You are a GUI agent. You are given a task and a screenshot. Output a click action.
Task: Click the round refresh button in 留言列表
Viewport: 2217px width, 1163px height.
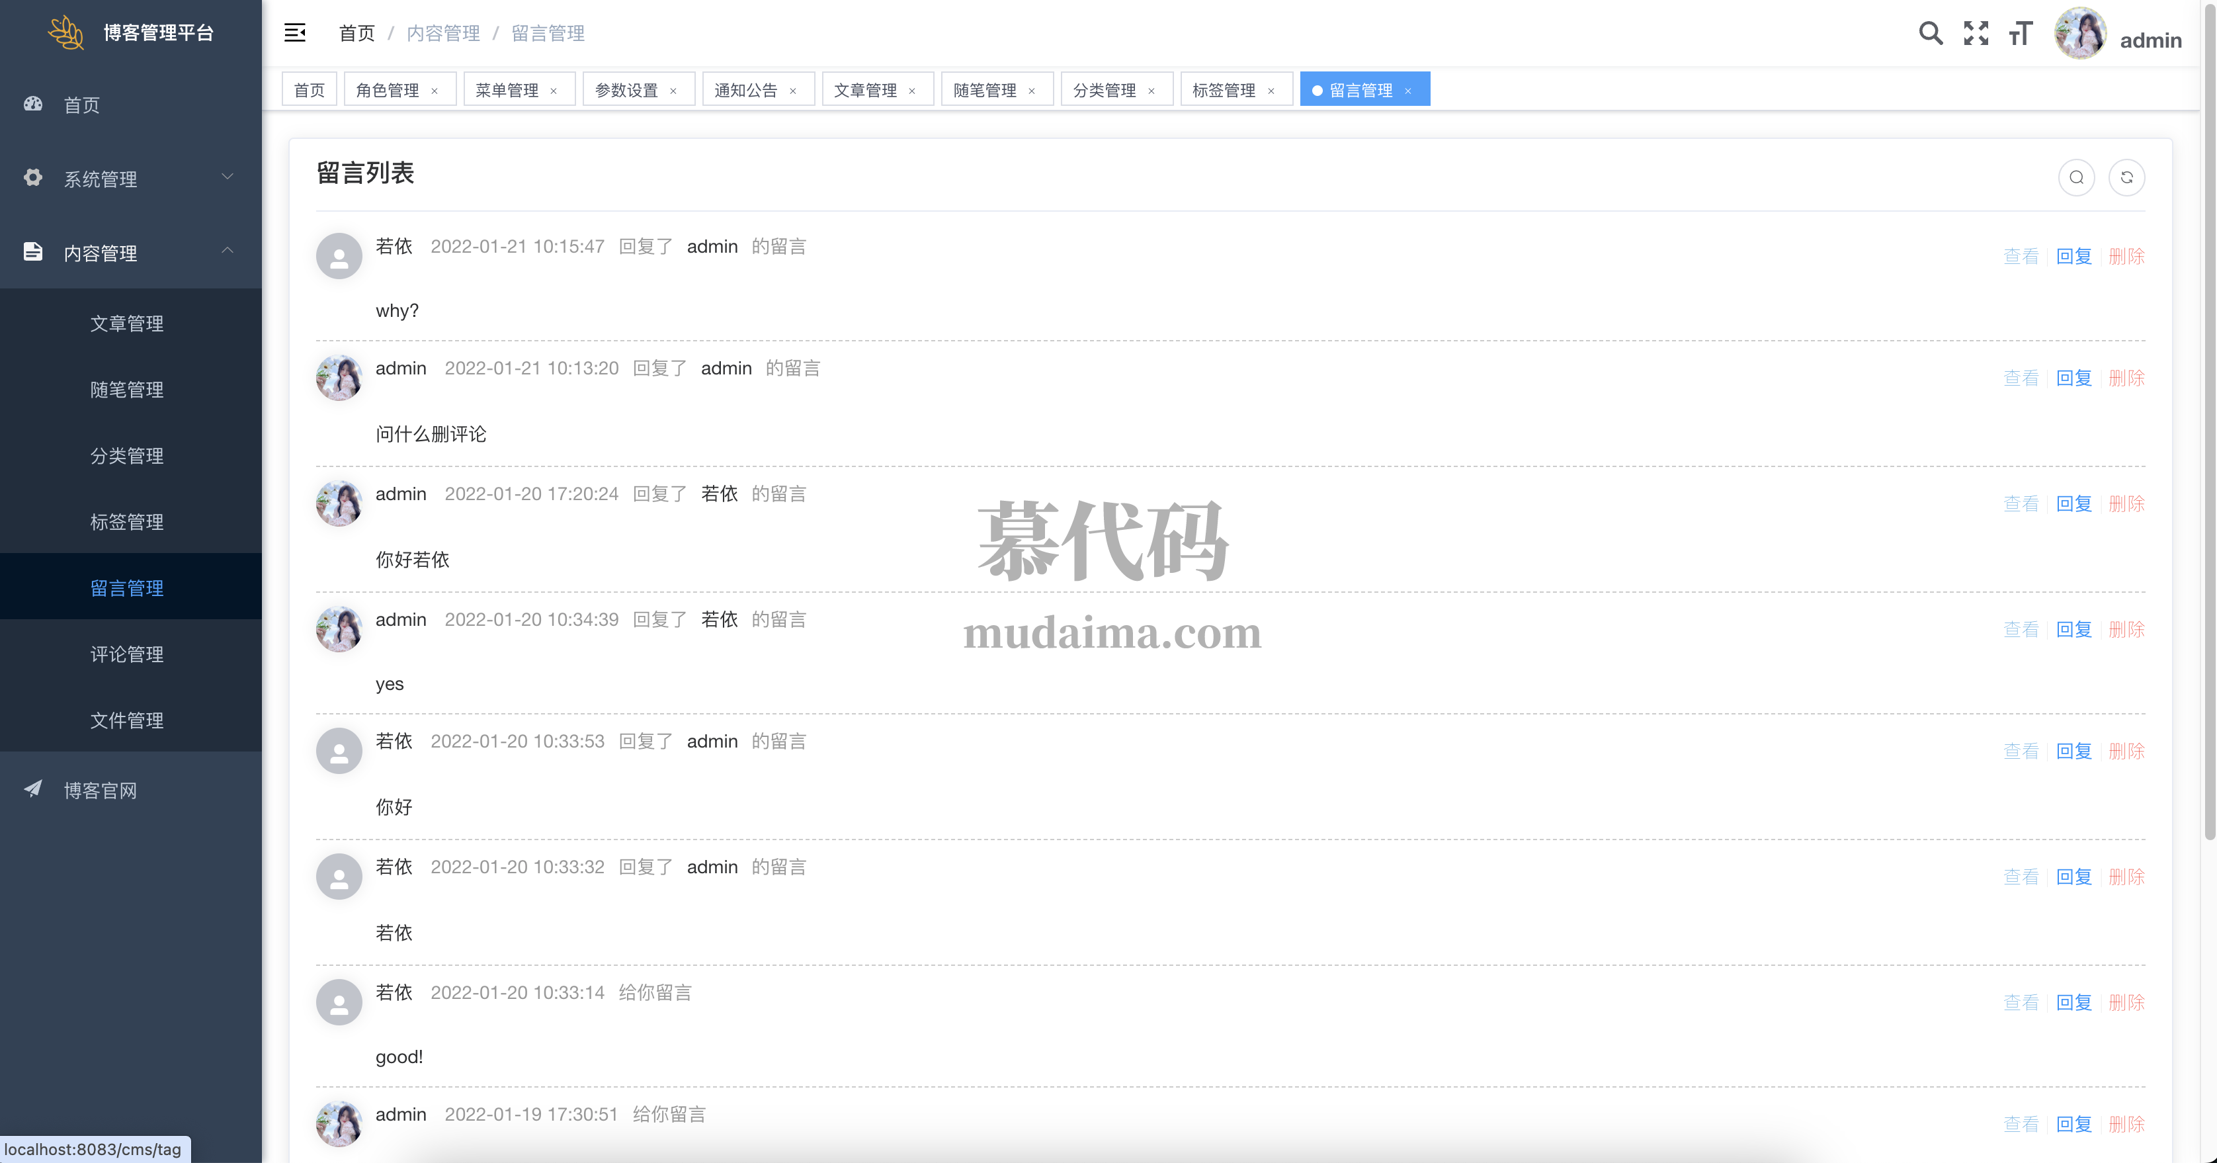[x=2126, y=177]
